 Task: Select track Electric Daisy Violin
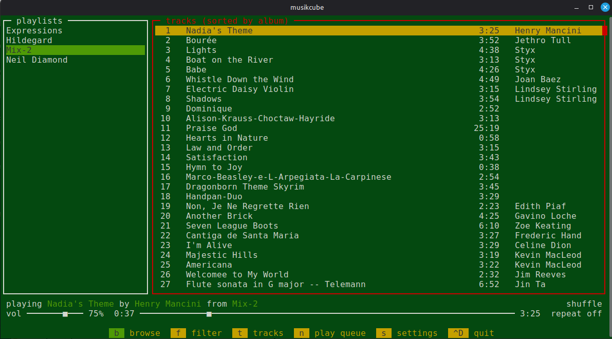point(379,89)
